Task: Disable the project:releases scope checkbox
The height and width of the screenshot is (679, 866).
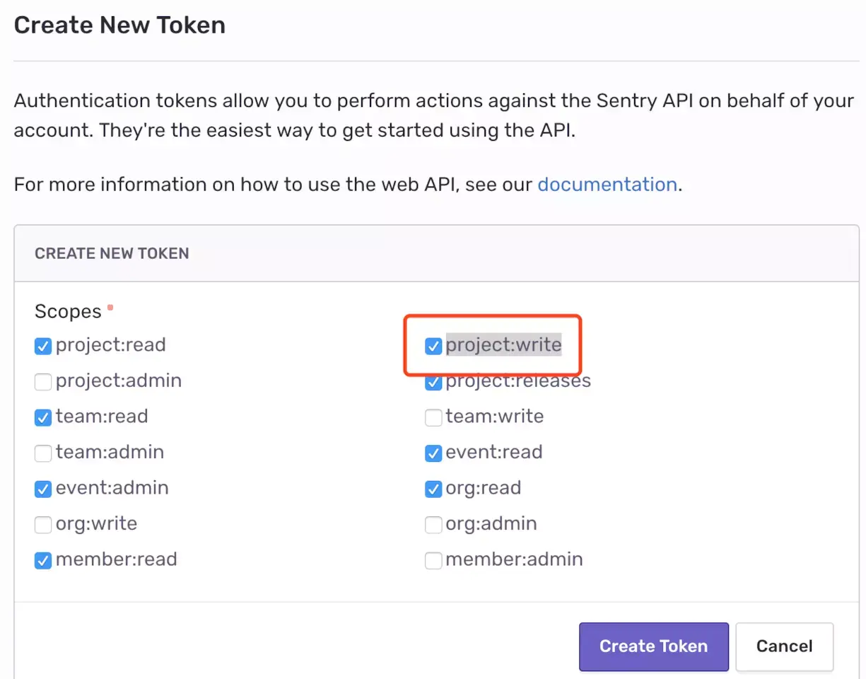Action: (x=433, y=383)
